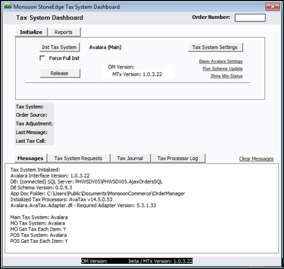This screenshot has height=269, width=284.
Task: Enable the Force Full Init checkbox
Action: [43, 58]
